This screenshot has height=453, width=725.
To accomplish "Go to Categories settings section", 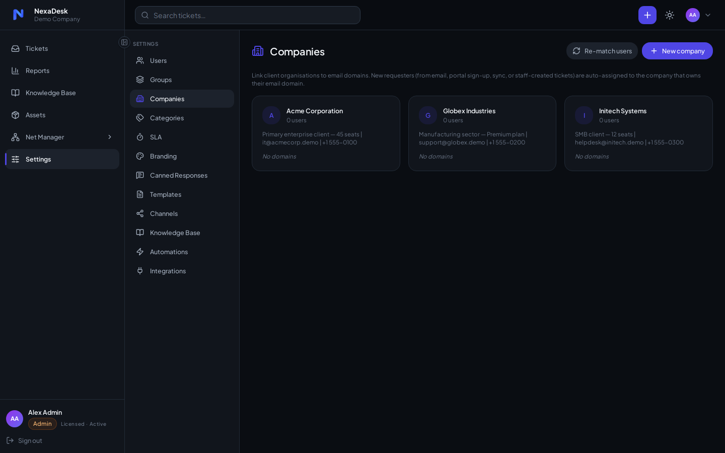I will pyautogui.click(x=182, y=118).
